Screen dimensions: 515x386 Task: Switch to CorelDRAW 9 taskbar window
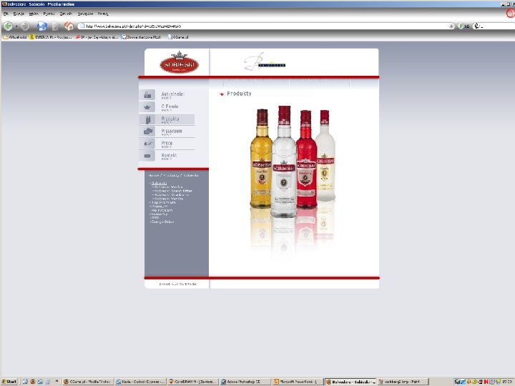click(x=192, y=382)
